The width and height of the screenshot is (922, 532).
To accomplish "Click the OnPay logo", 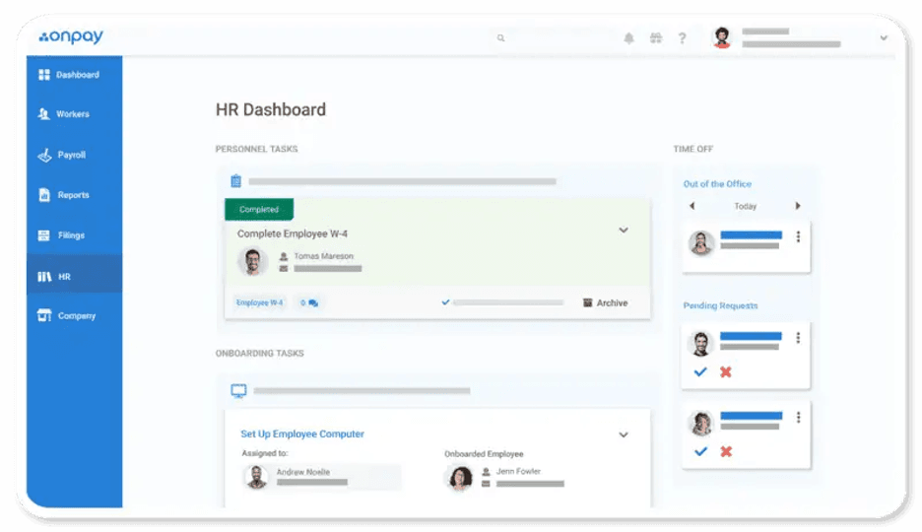I will click(x=71, y=36).
